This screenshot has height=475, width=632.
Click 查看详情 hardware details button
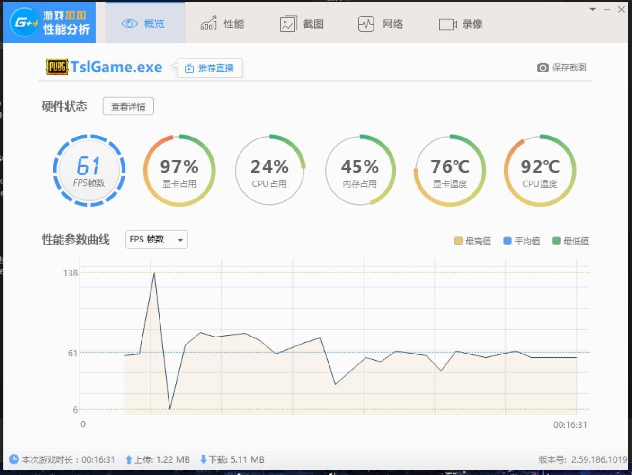click(128, 106)
